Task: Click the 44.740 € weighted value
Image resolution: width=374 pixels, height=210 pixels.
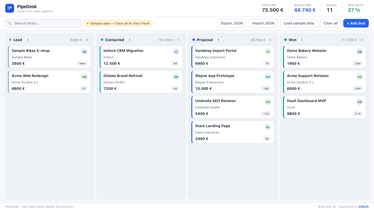Action: pyautogui.click(x=305, y=10)
